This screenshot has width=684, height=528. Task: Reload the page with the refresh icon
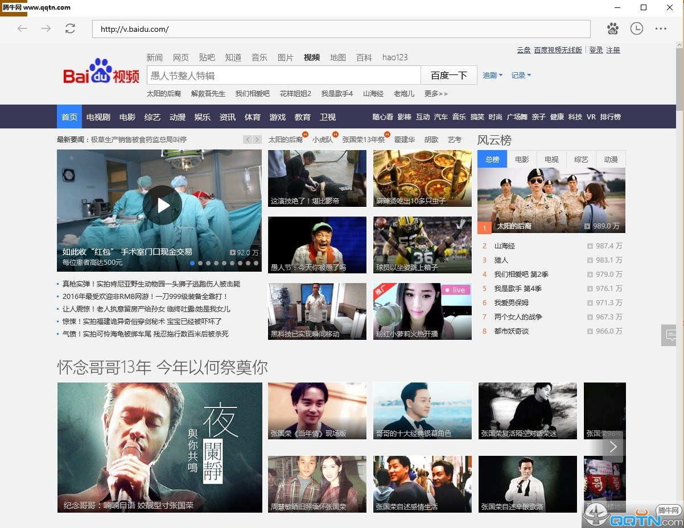[70, 28]
